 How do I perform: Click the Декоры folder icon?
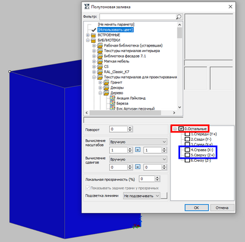click(x=106, y=88)
